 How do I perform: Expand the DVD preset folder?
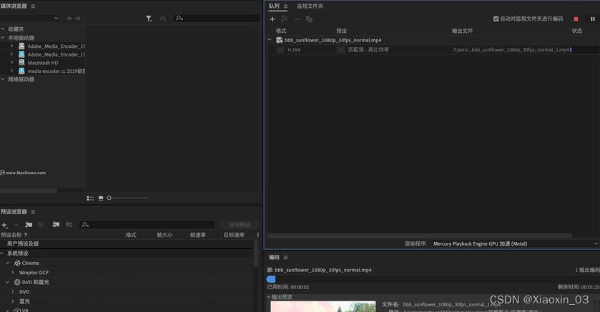click(13, 291)
